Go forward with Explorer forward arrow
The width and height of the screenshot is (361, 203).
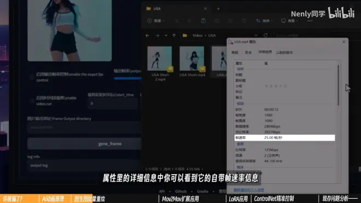point(157,36)
